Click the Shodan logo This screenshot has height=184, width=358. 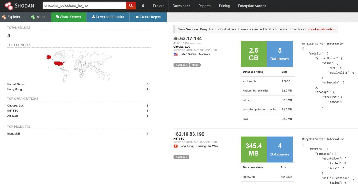click(20, 6)
